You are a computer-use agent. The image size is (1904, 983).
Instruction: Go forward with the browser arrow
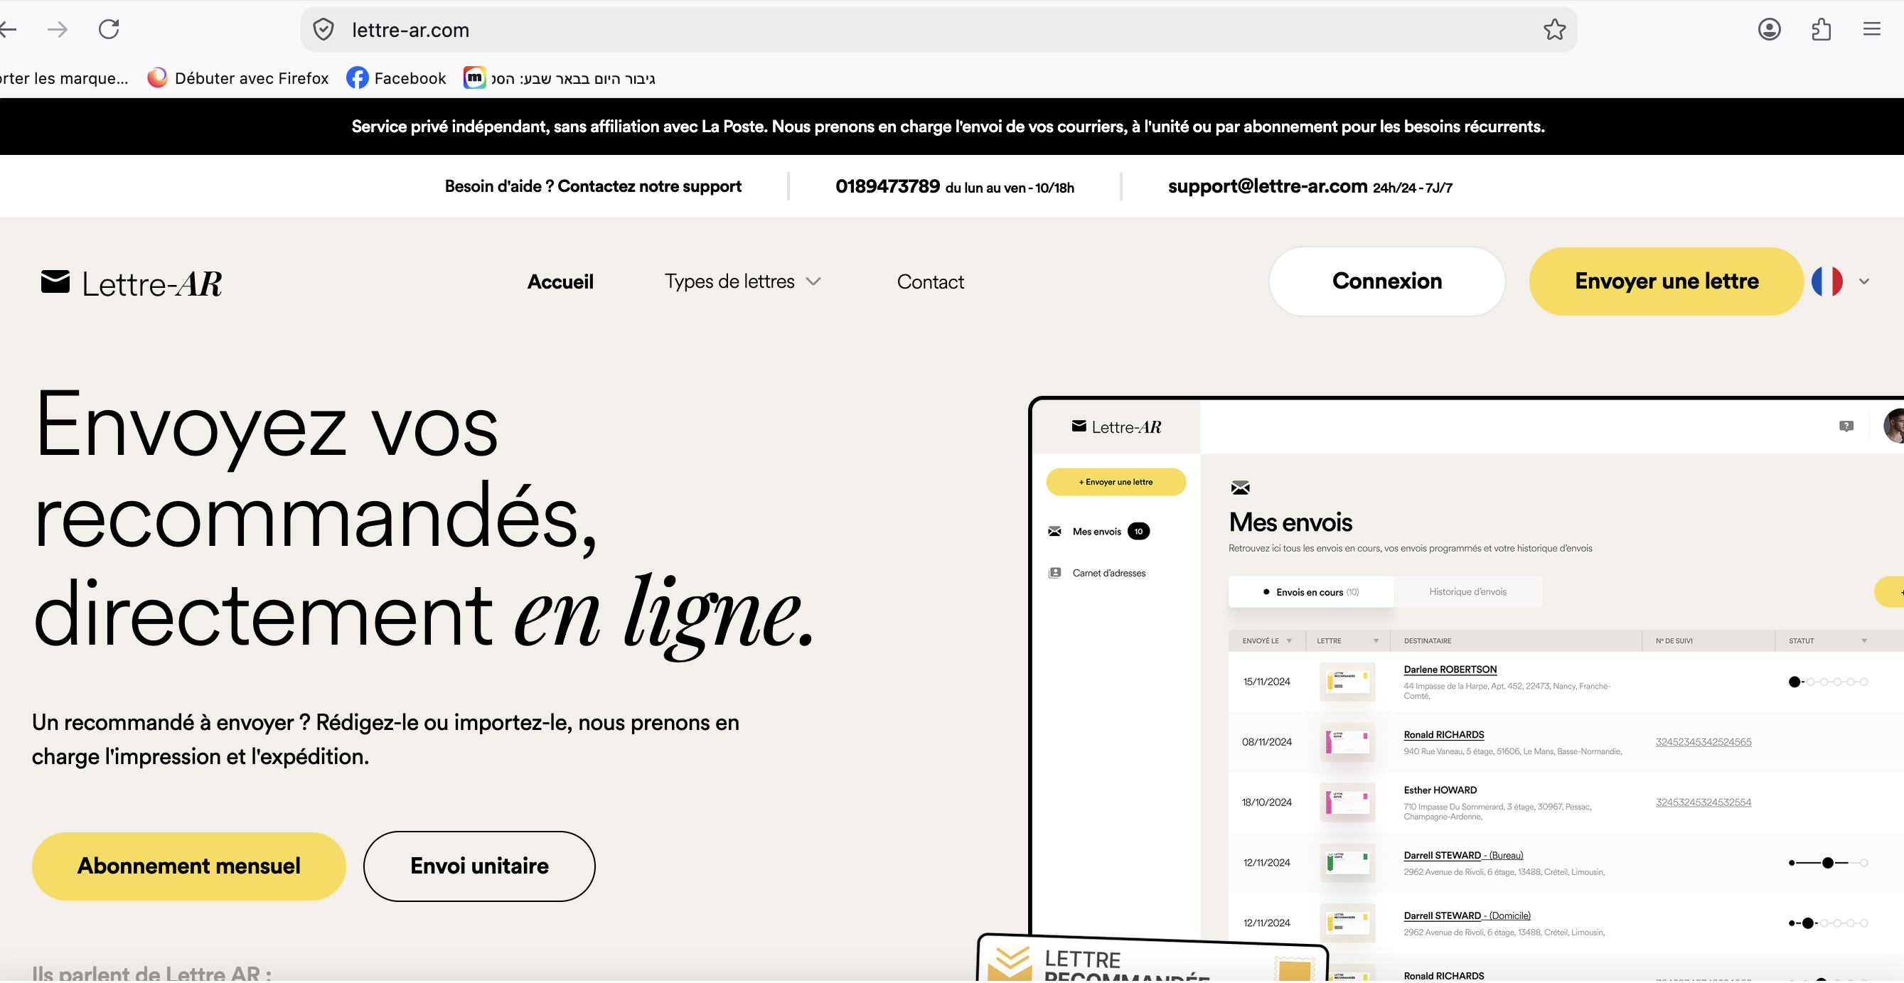coord(57,30)
